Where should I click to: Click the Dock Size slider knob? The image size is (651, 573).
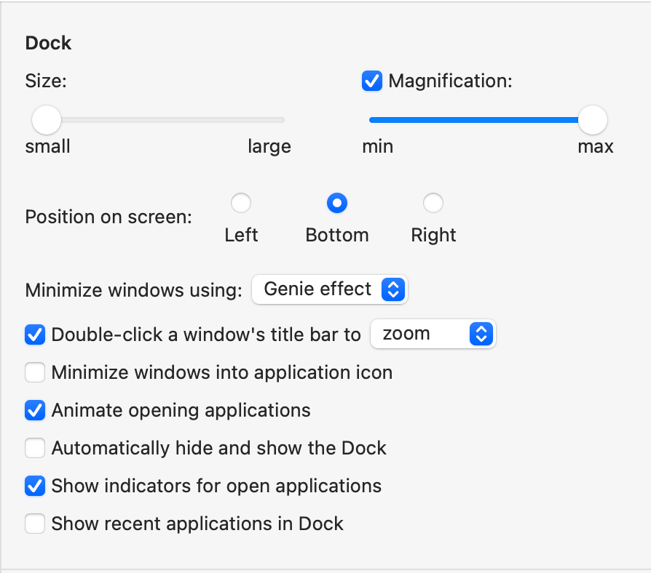pyautogui.click(x=47, y=120)
